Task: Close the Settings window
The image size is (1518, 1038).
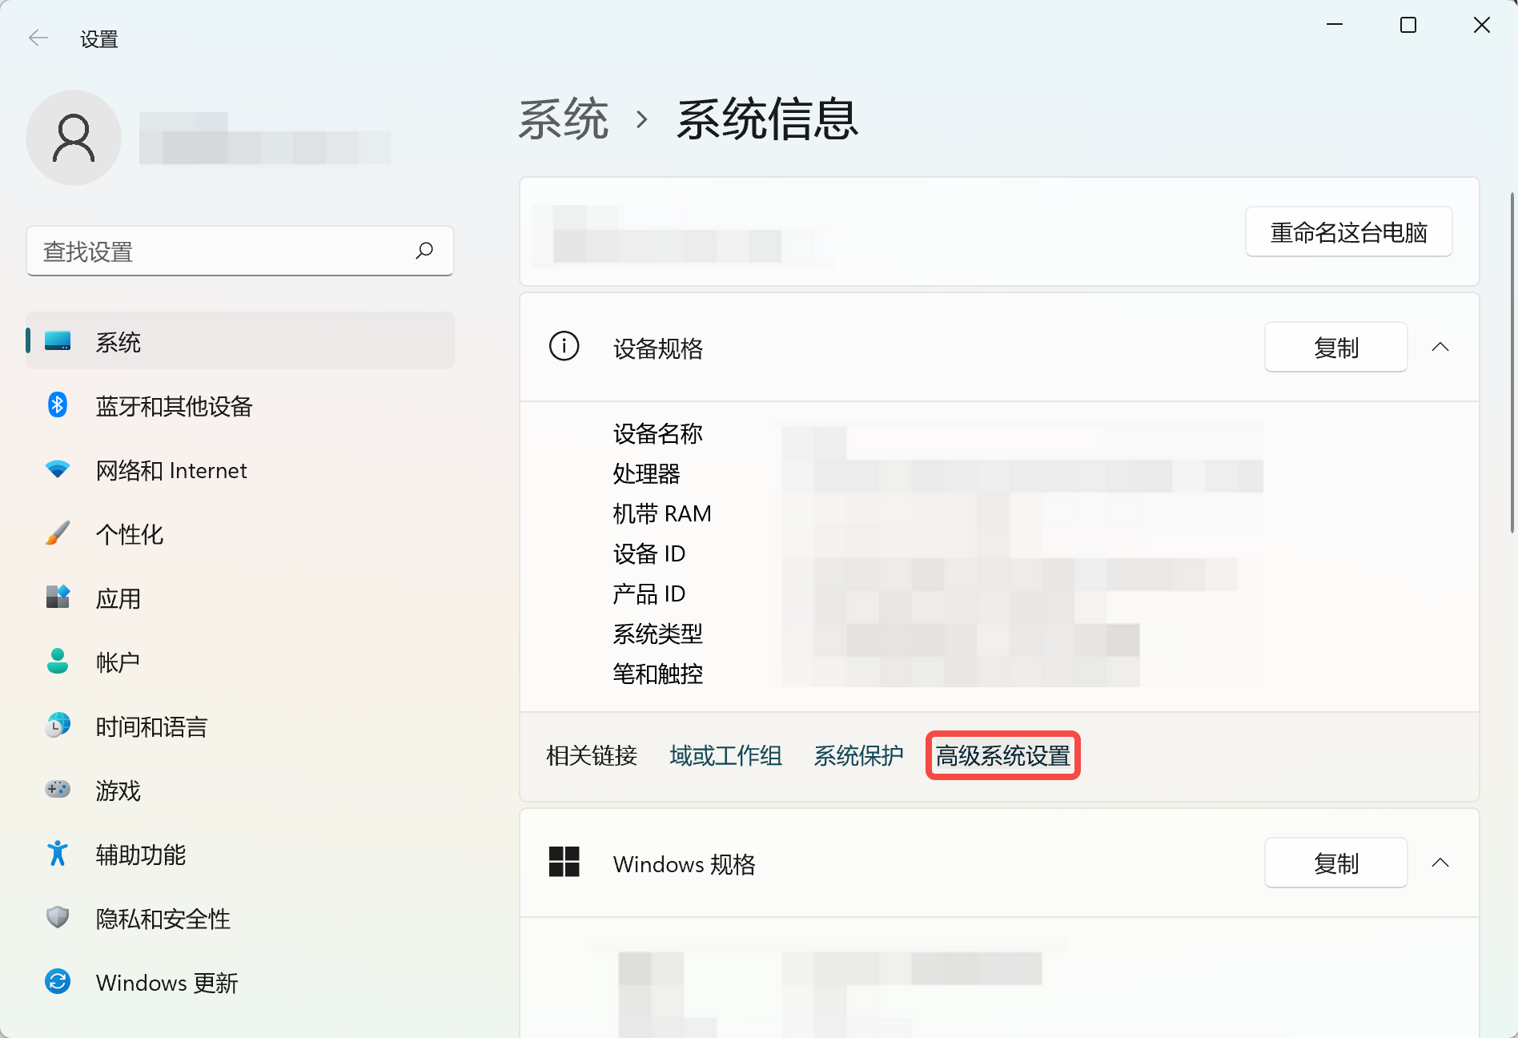Action: coord(1482,25)
